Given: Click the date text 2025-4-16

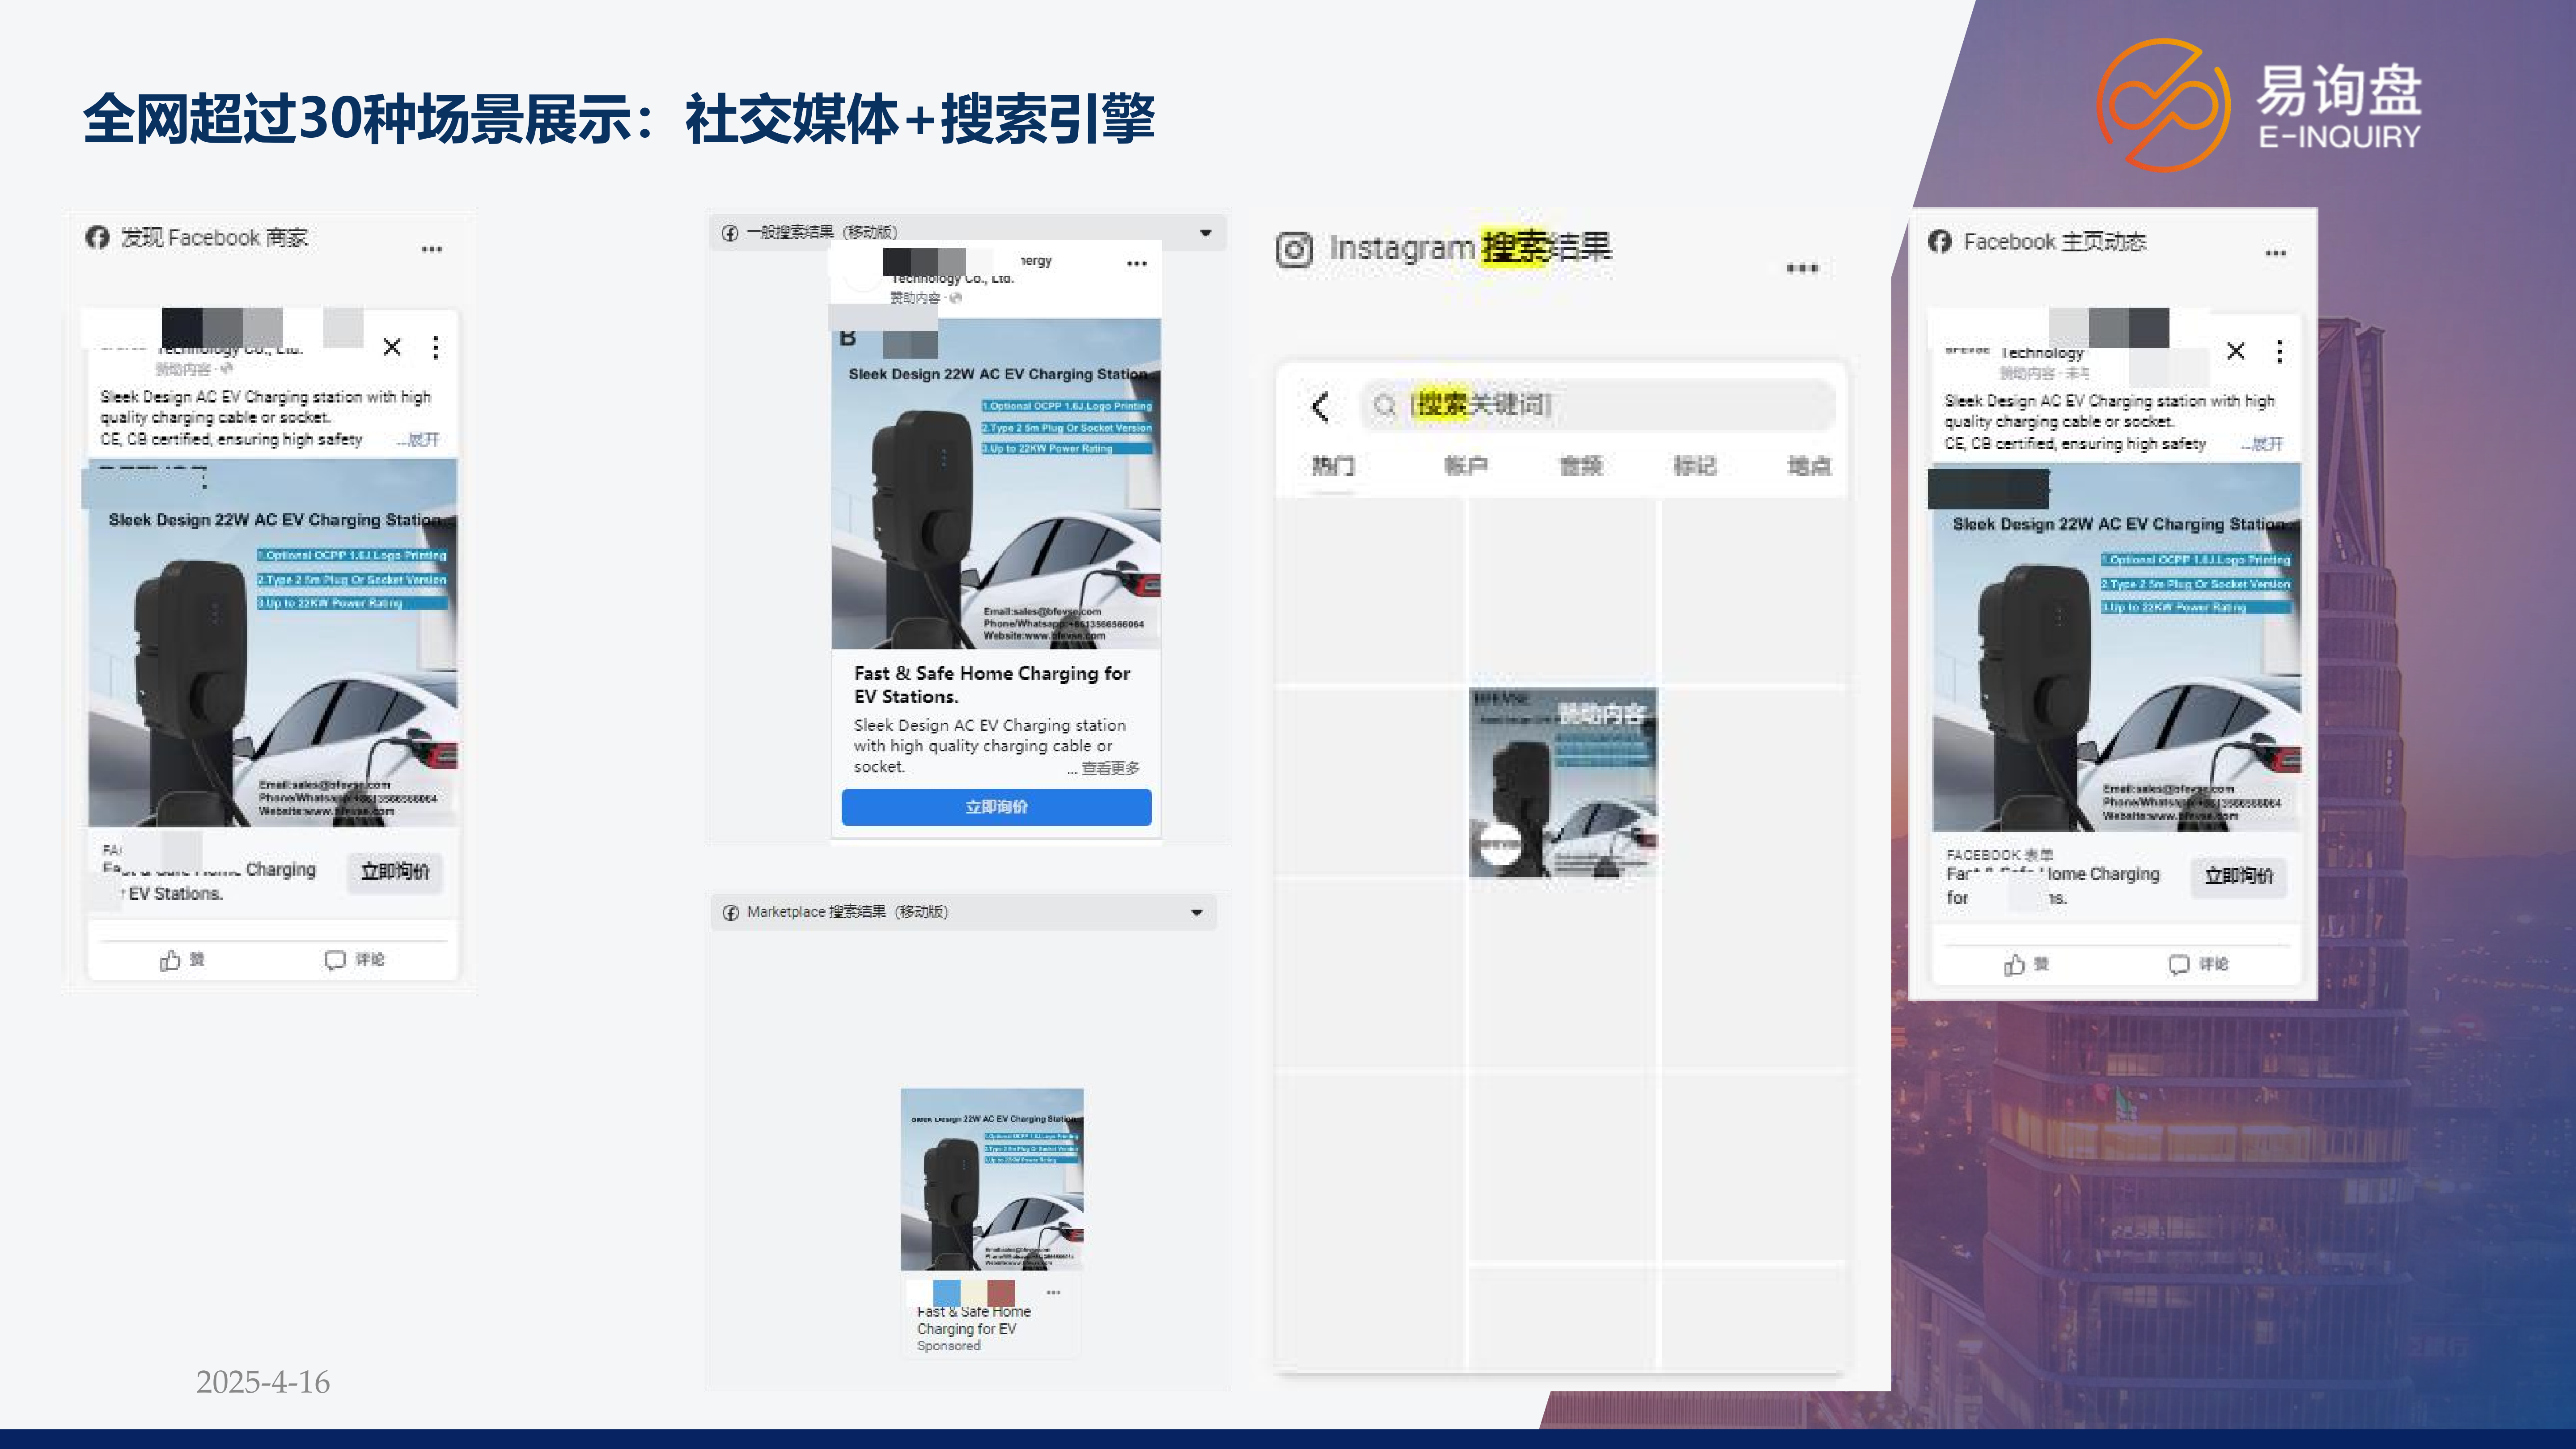Looking at the screenshot, I should pos(263,1382).
